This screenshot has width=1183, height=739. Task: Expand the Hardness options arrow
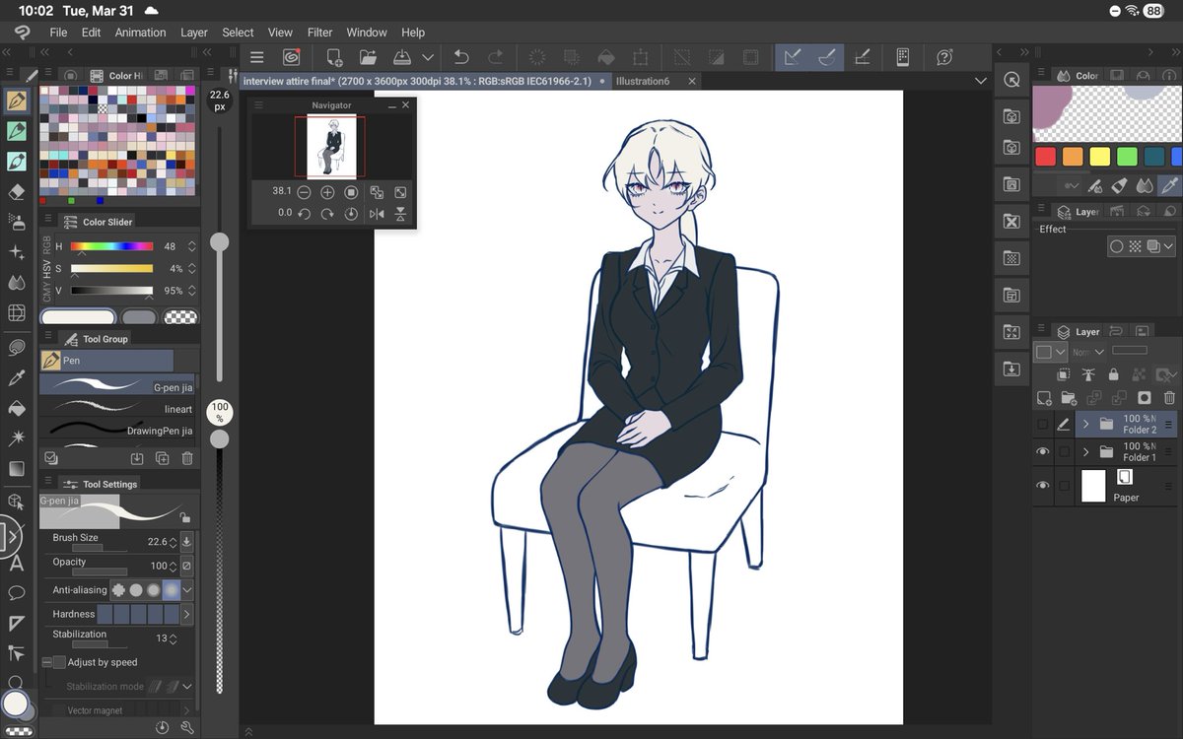click(186, 615)
